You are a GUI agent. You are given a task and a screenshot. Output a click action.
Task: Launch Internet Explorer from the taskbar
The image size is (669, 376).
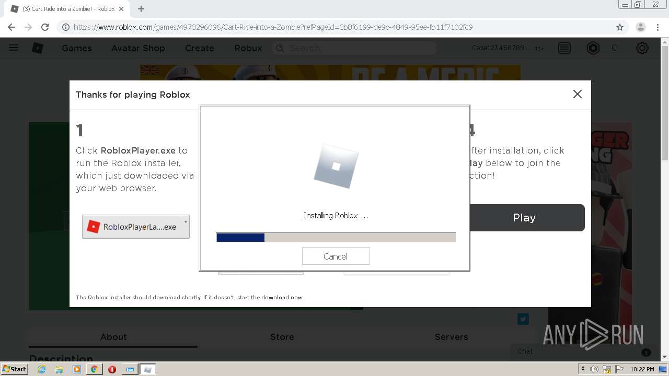[x=42, y=369]
